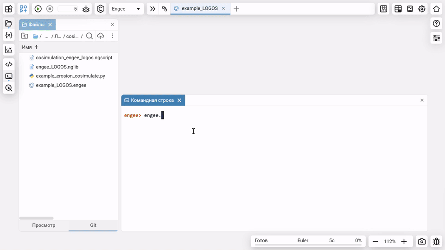Viewport: 445px width, 250px height.
Task: Click the model hierarchy icon
Action: click(165, 9)
